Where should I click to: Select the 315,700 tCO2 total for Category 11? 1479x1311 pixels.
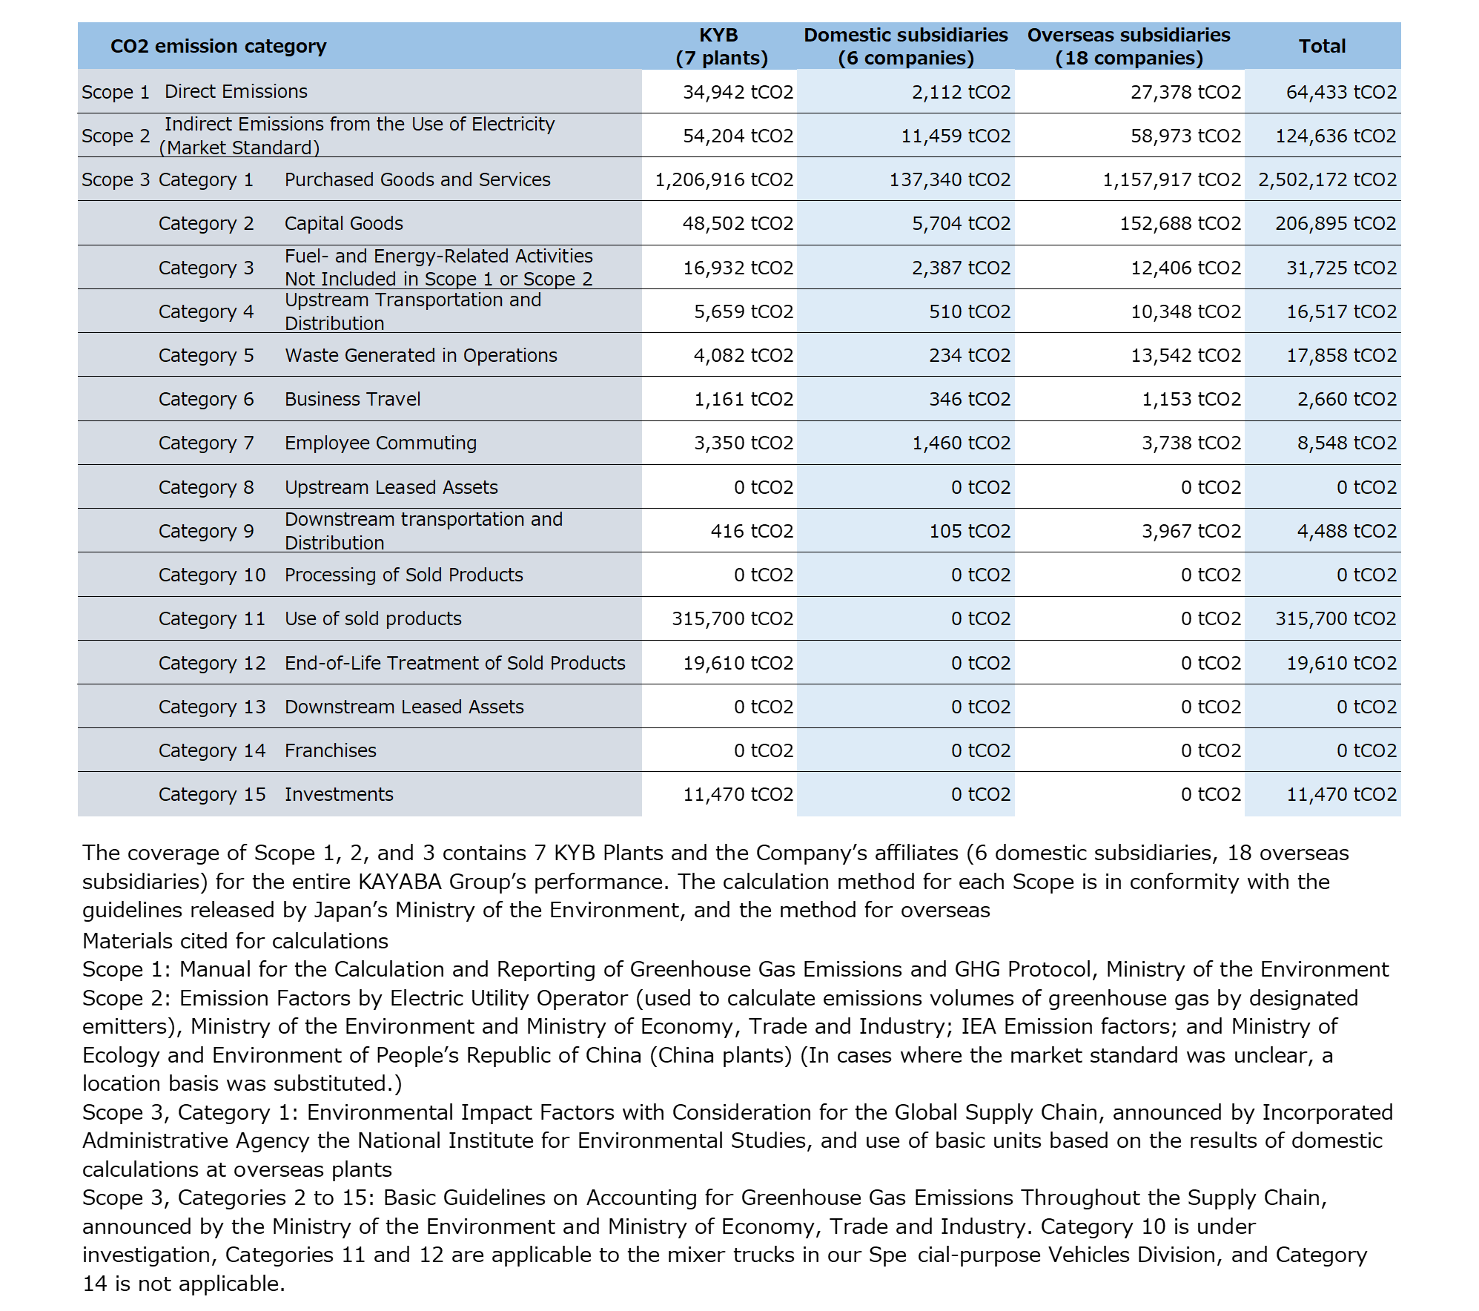tap(1334, 618)
